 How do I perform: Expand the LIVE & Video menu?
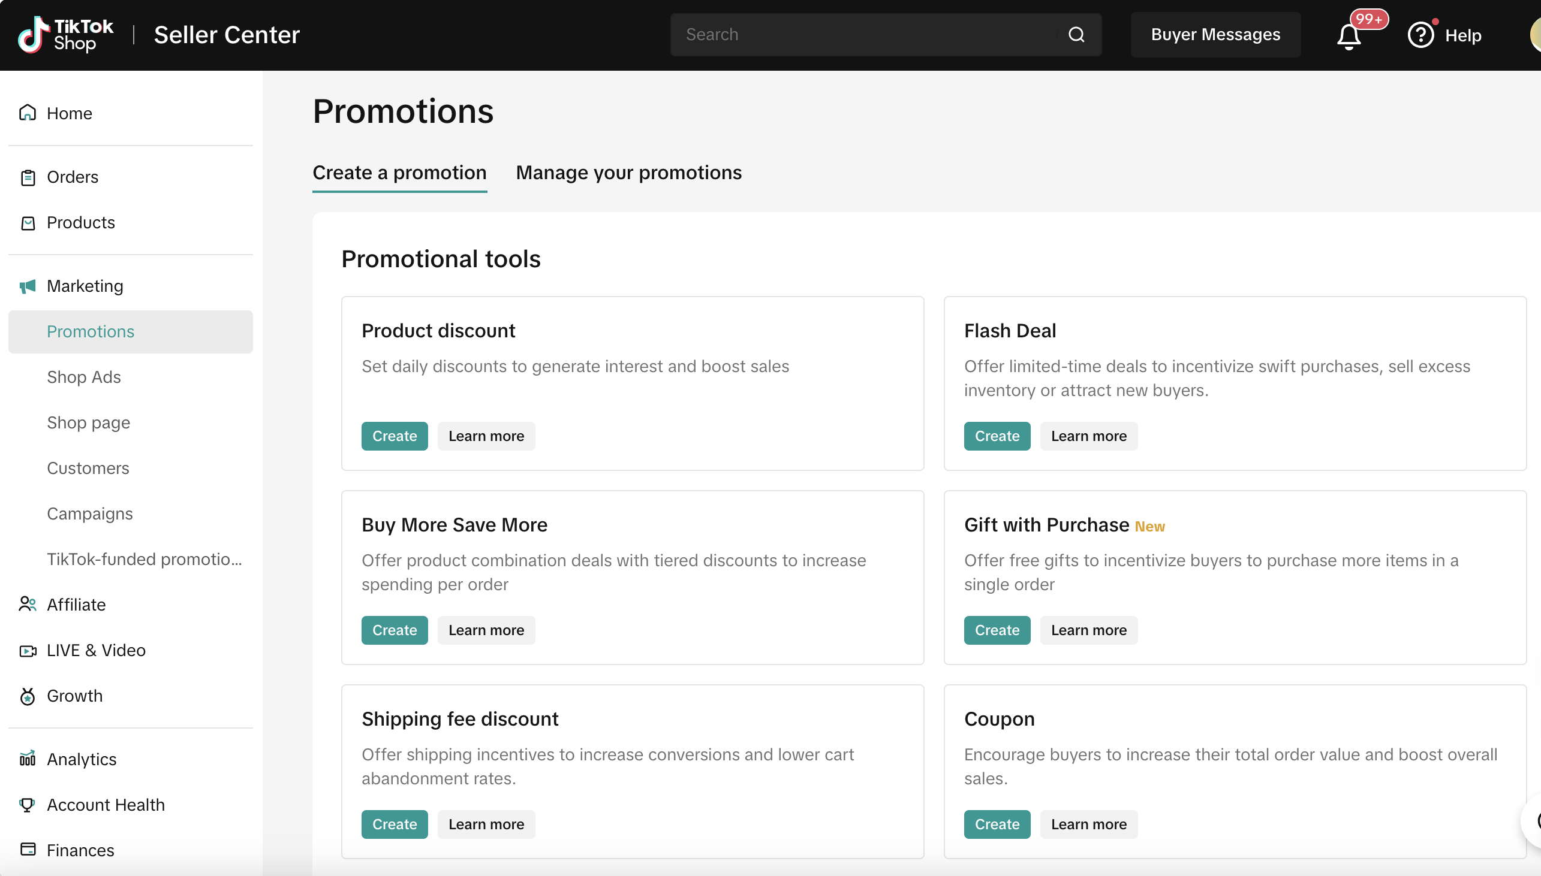coord(96,650)
